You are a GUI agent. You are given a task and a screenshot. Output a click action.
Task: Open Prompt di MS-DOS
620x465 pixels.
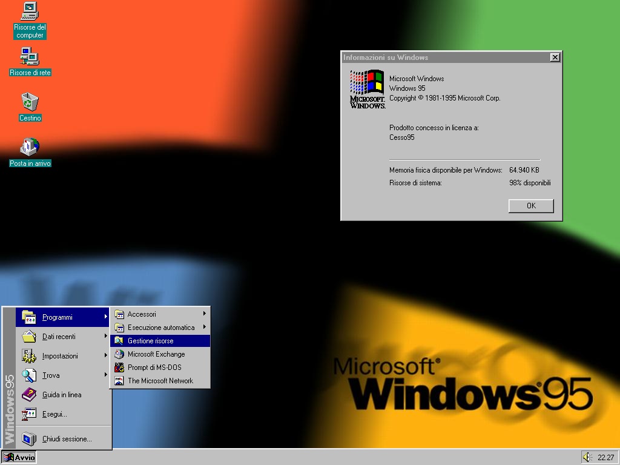coord(154,367)
